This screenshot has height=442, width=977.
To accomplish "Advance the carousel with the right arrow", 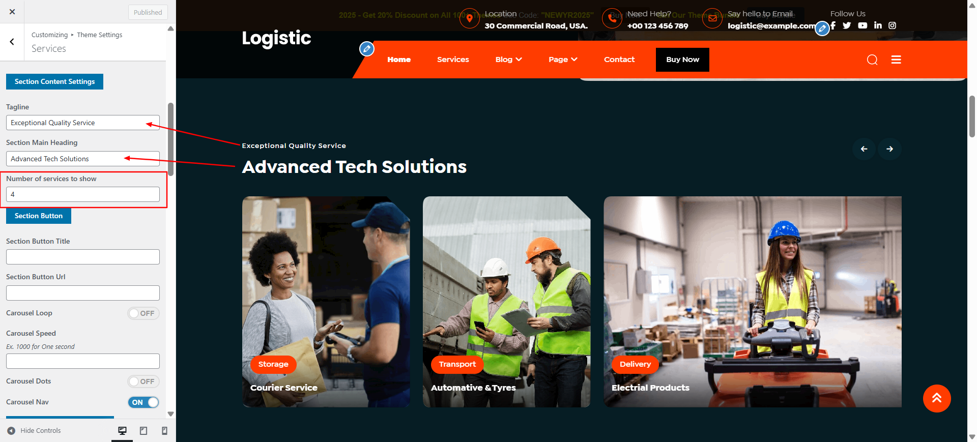I will click(x=889, y=149).
